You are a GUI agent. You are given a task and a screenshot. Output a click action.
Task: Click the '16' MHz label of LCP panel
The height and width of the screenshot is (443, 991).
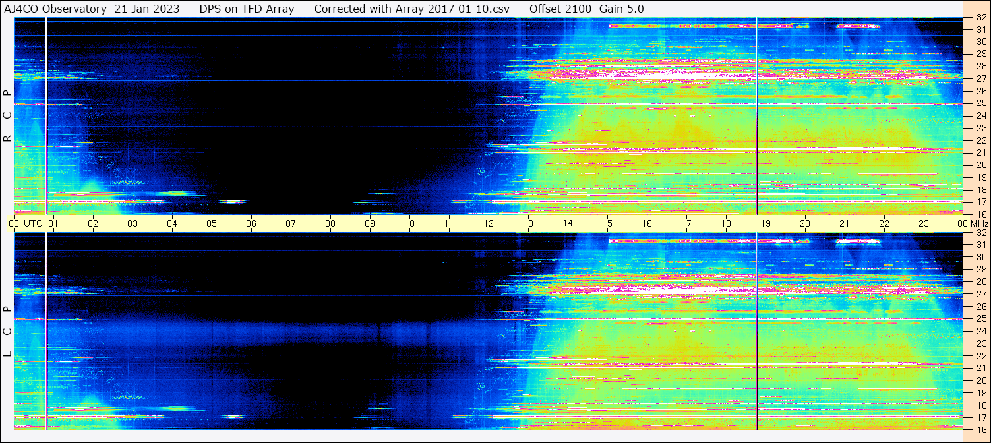[x=981, y=429]
